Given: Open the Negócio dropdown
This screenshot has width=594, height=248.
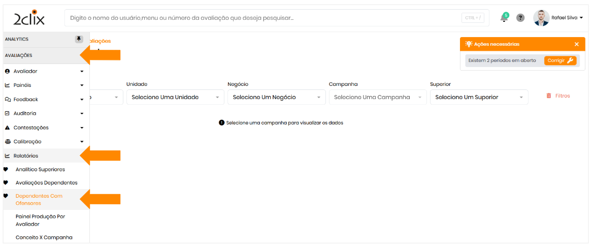Looking at the screenshot, I should tap(277, 97).
